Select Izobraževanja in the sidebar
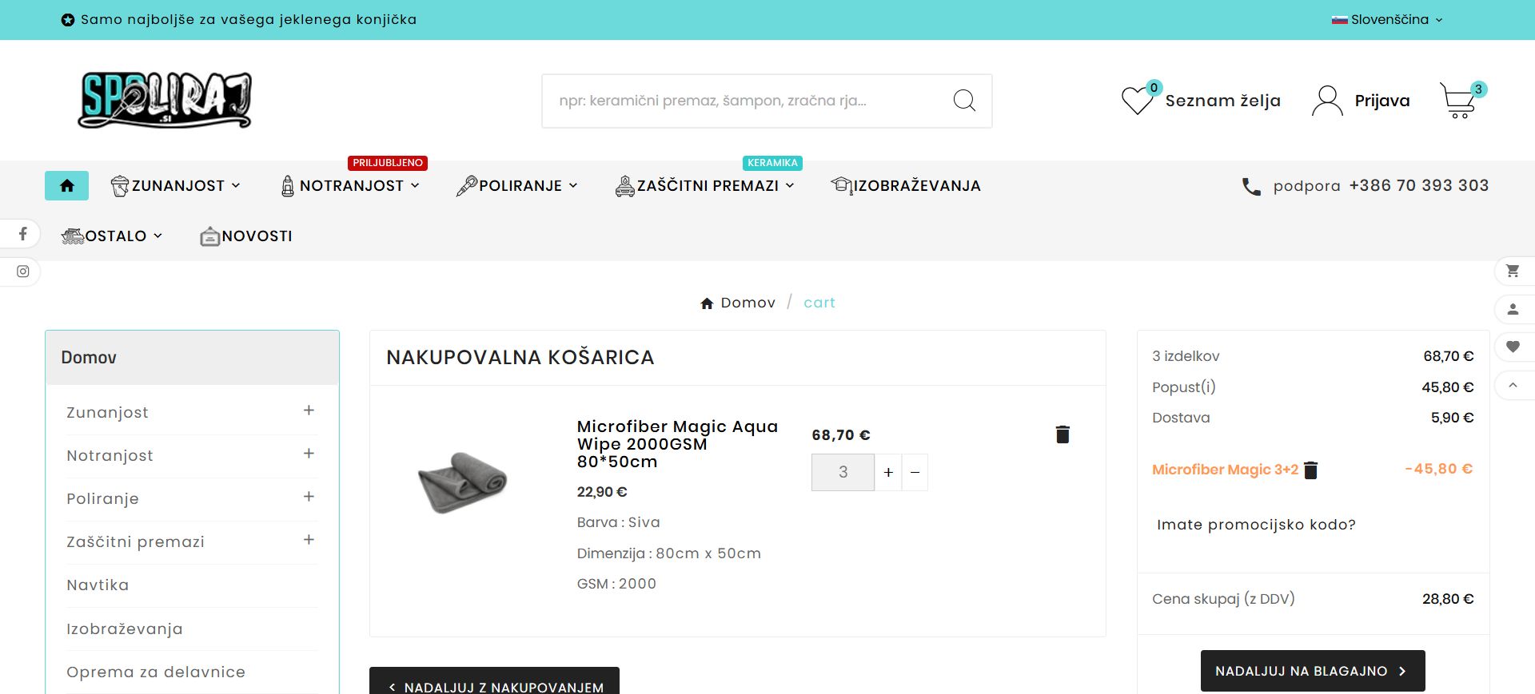The height and width of the screenshot is (694, 1535). pos(125,629)
